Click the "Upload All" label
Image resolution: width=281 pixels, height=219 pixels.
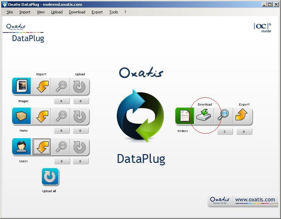click(49, 191)
